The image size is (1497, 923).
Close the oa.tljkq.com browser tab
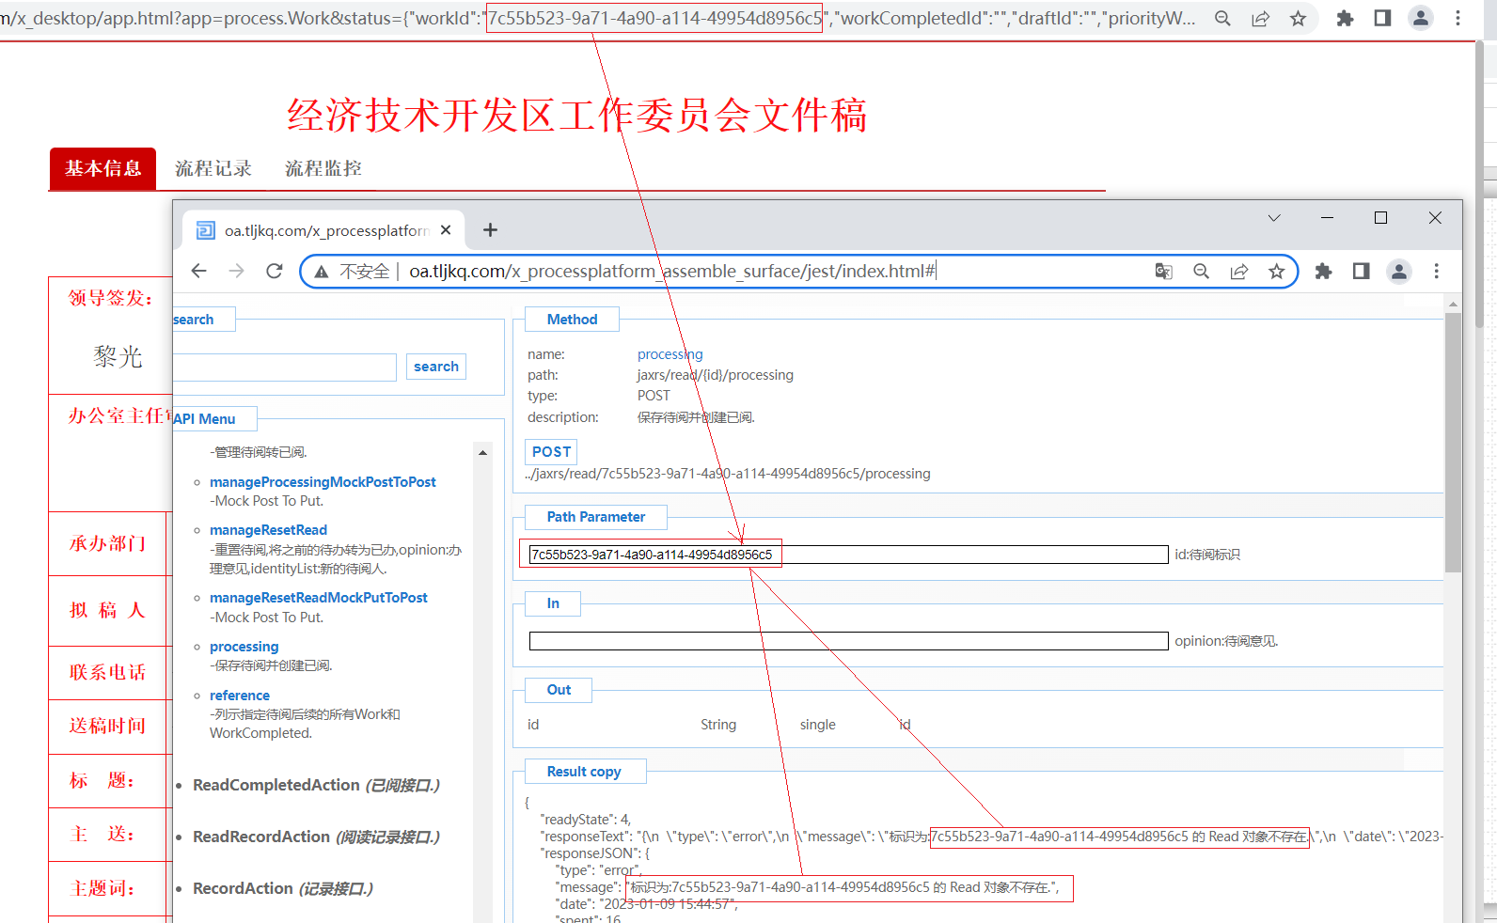tap(446, 230)
